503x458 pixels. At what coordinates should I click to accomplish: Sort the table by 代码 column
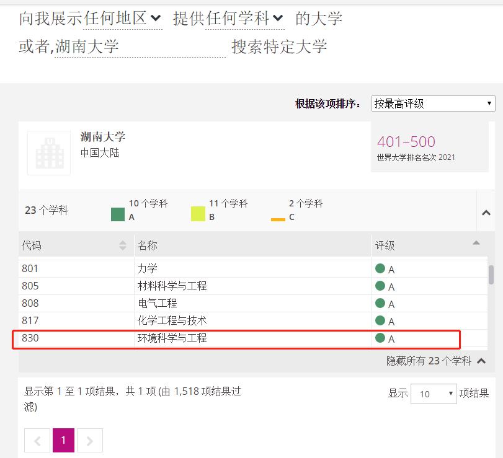(x=76, y=245)
